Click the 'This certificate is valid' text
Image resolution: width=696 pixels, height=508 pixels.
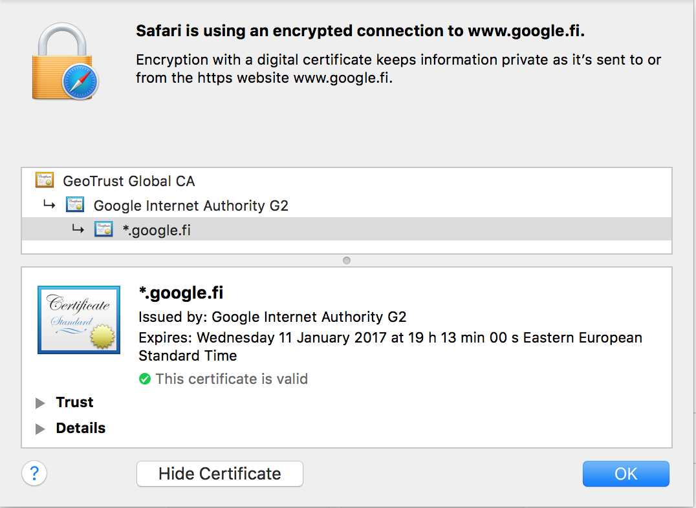[232, 379]
